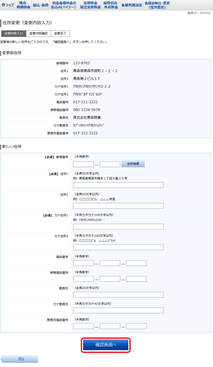Click the カナ住所2 text field
Image resolution: width=213 pixels, height=367 pixels.
click(118, 247)
